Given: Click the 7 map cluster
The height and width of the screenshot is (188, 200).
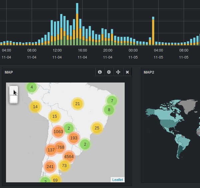Looking at the screenshot, I should pos(112,101).
